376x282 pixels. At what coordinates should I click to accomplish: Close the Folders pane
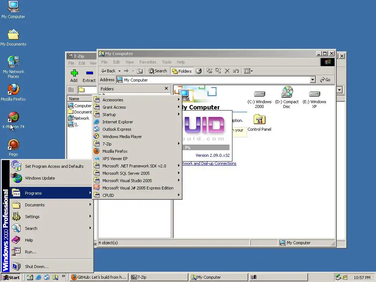pos(166,88)
